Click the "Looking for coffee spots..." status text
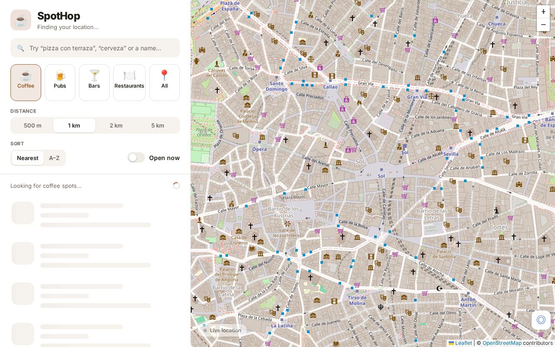Image resolution: width=555 pixels, height=347 pixels. point(46,186)
